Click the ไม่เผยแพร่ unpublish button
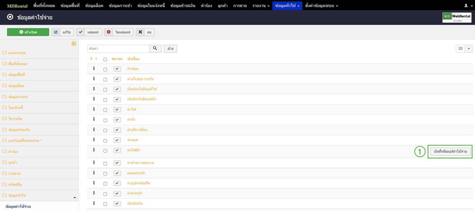The image size is (475, 211). pyautogui.click(x=119, y=32)
